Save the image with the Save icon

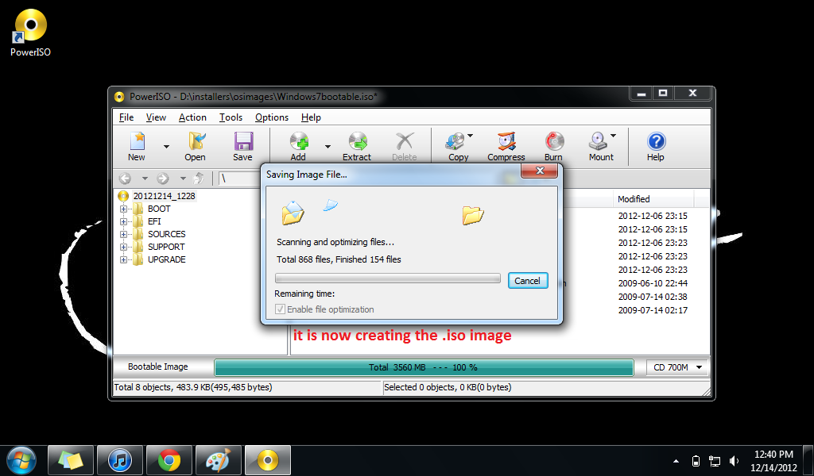(243, 146)
